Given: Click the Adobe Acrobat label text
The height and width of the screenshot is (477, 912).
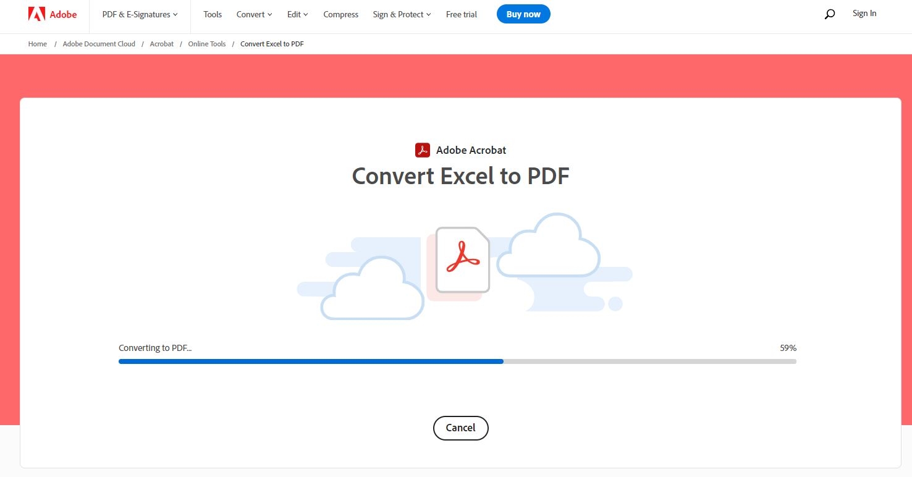Looking at the screenshot, I should 471,150.
